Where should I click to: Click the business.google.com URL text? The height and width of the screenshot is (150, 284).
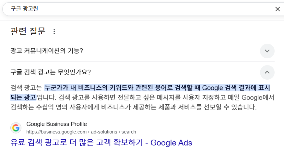click(56, 132)
